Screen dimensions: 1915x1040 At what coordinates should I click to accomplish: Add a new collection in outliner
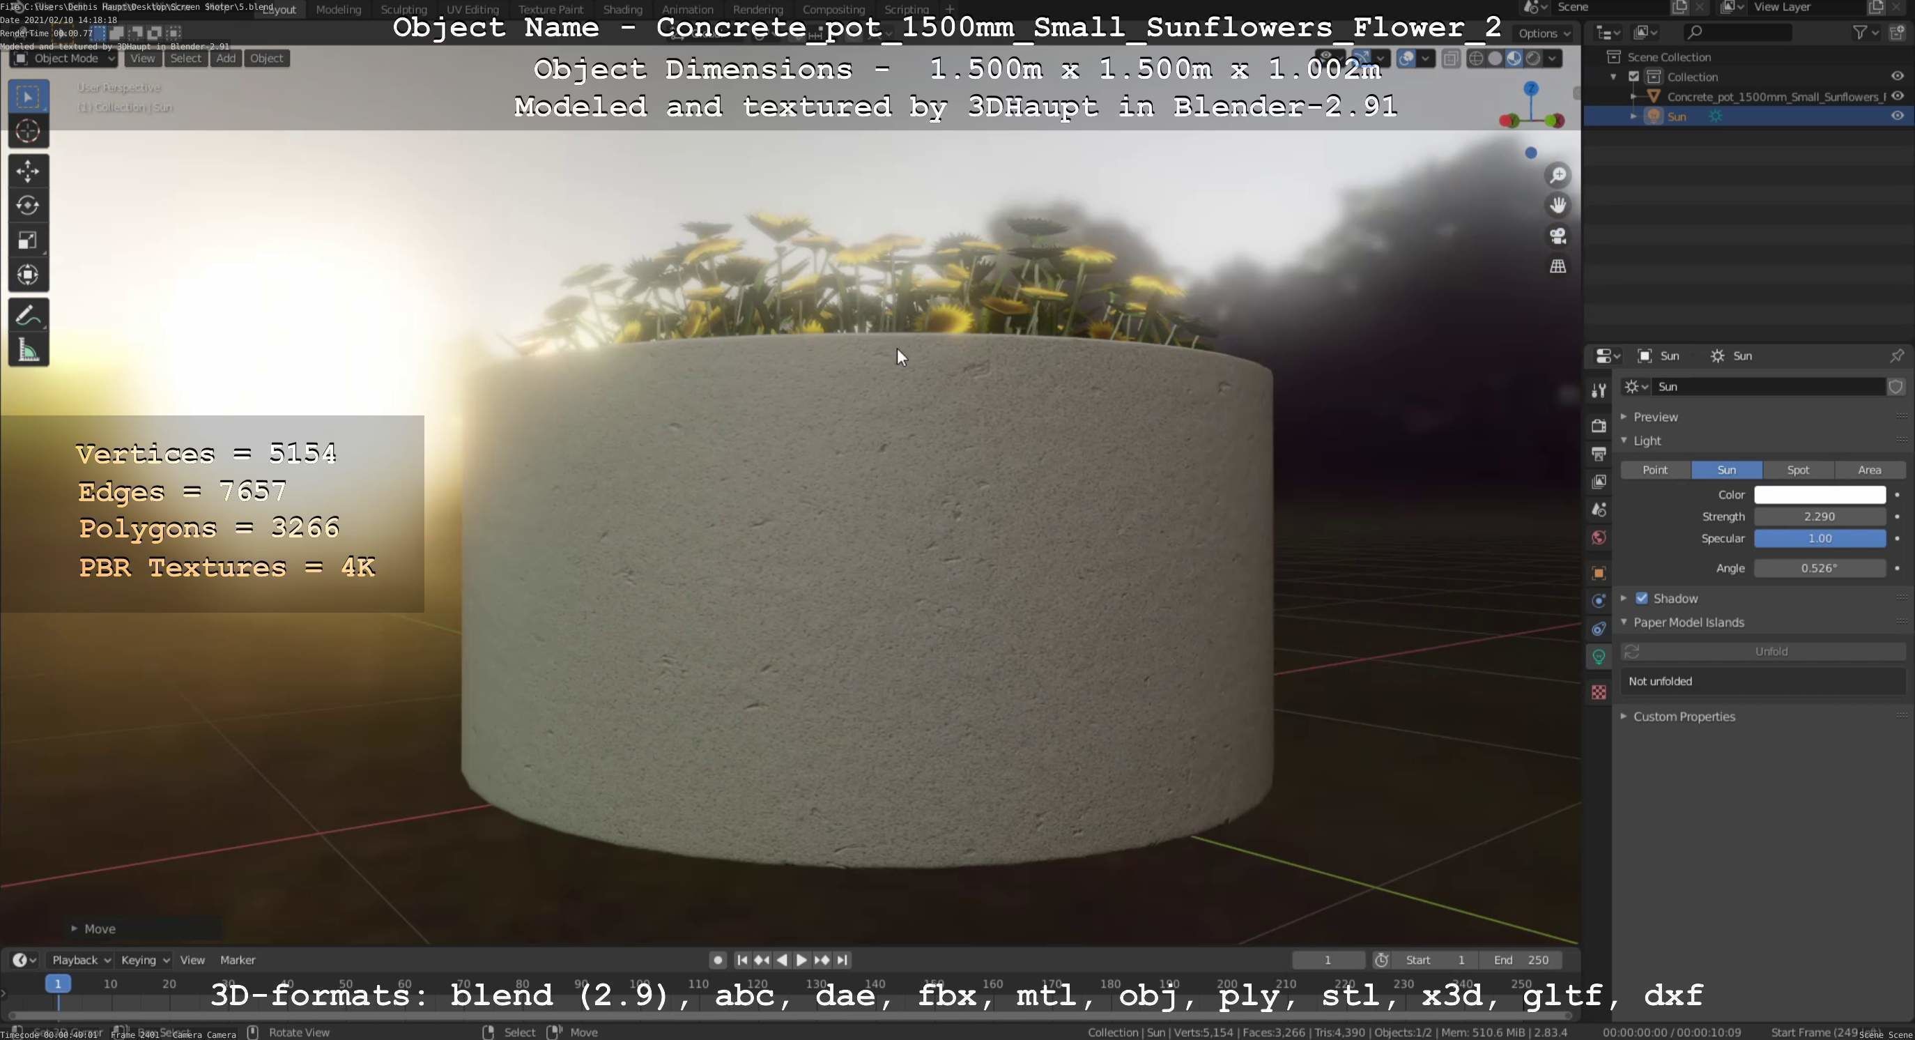(1898, 33)
